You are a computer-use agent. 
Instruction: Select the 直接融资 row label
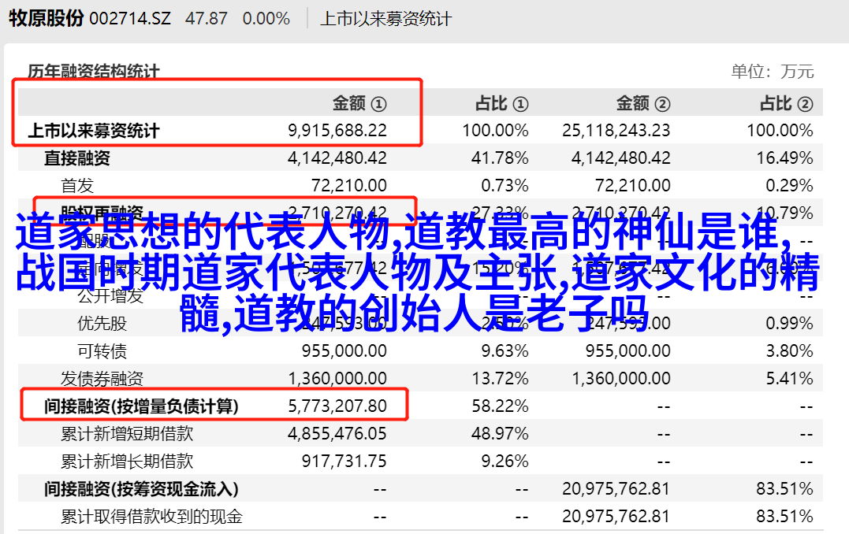77,158
